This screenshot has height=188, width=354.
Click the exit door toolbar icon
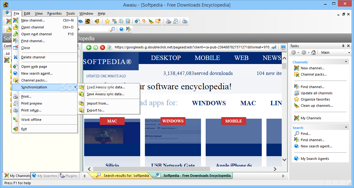point(97,21)
